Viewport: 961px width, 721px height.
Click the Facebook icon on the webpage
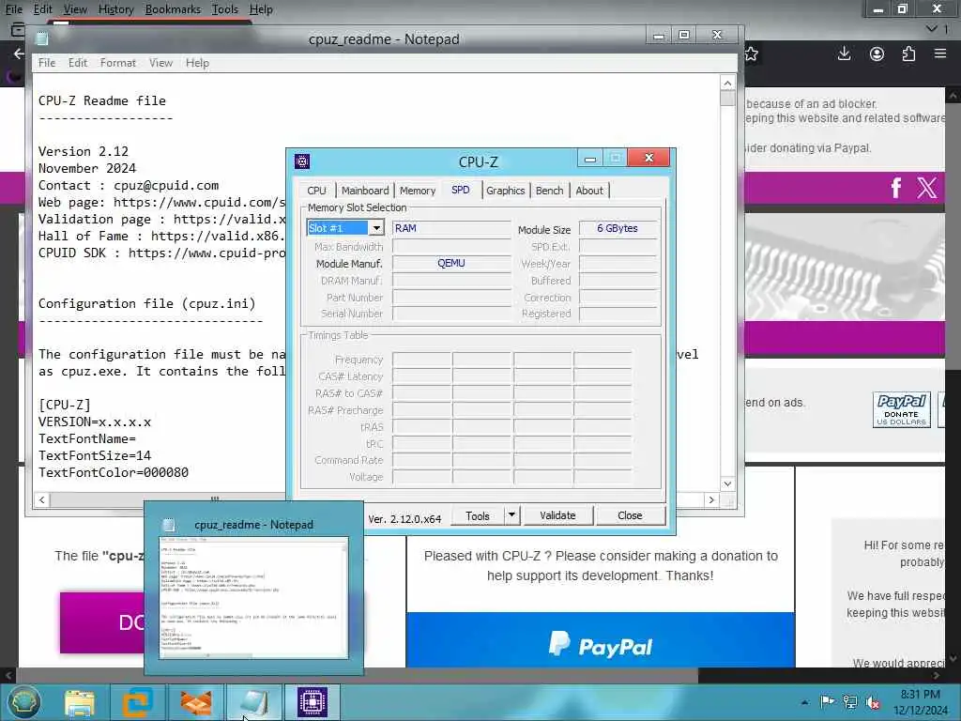pyautogui.click(x=896, y=188)
